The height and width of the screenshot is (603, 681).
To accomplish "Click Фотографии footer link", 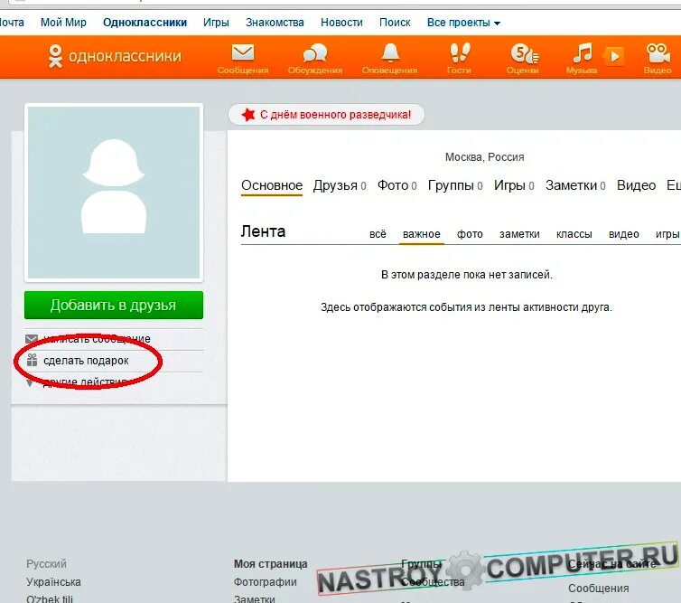I will pyautogui.click(x=265, y=582).
